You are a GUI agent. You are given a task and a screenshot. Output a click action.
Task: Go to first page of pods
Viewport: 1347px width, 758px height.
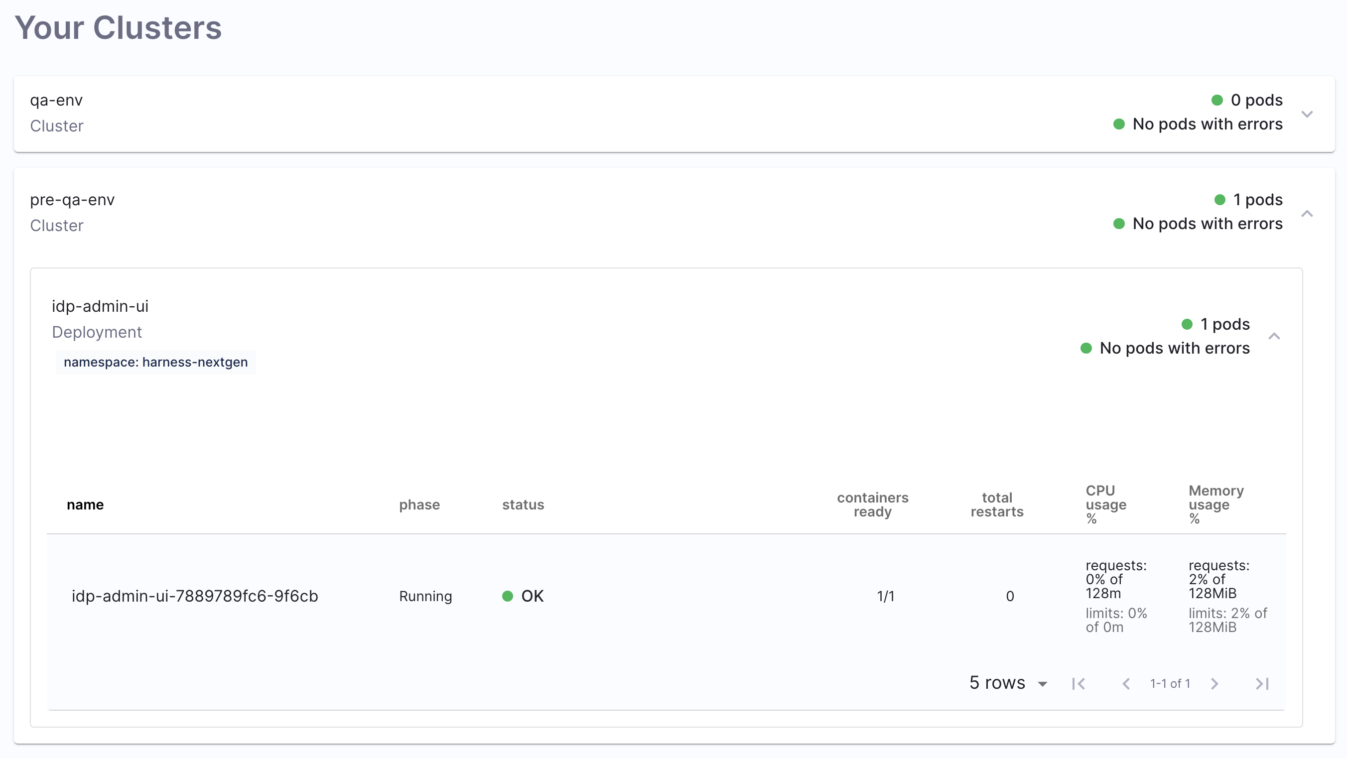click(x=1078, y=683)
